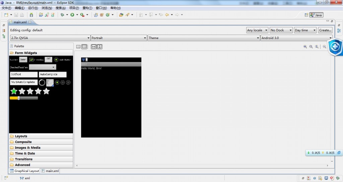Open the 编辑(E) menu
343x182 pixels.
(19, 8)
